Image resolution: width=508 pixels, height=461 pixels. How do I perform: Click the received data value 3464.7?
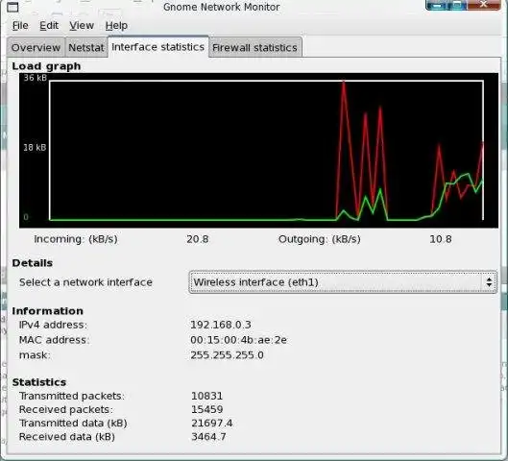[208, 437]
